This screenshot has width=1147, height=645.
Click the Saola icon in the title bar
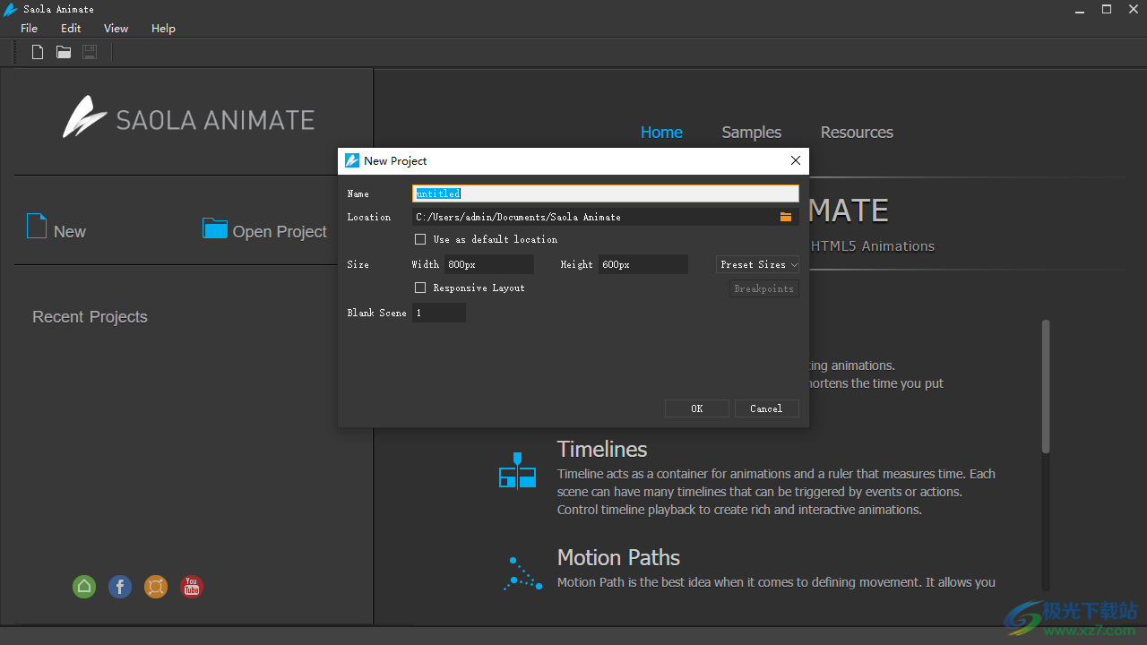[x=11, y=9]
